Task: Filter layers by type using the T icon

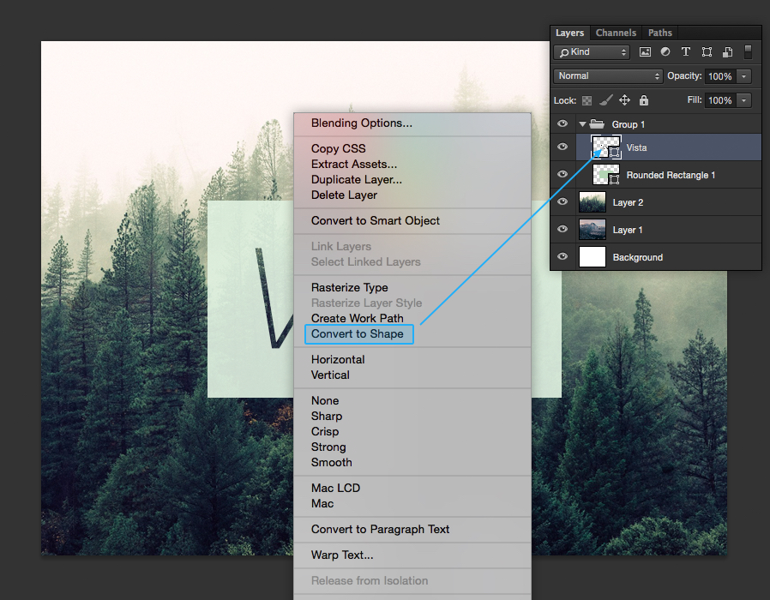Action: [x=686, y=51]
